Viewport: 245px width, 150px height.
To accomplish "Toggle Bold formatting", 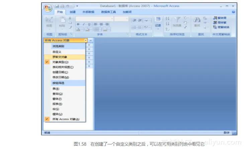I will (78, 24).
